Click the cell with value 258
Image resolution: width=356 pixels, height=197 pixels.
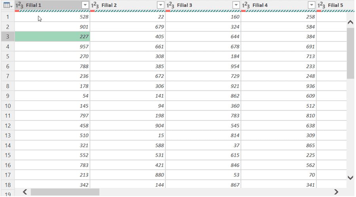point(279,17)
